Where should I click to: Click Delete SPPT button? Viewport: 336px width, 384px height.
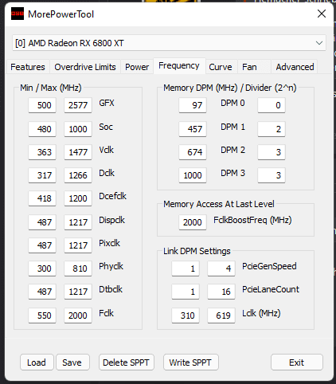tap(126, 362)
